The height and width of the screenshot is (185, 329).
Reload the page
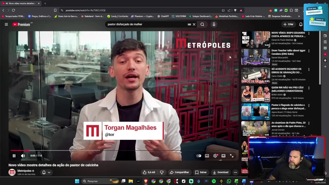coord(13,10)
